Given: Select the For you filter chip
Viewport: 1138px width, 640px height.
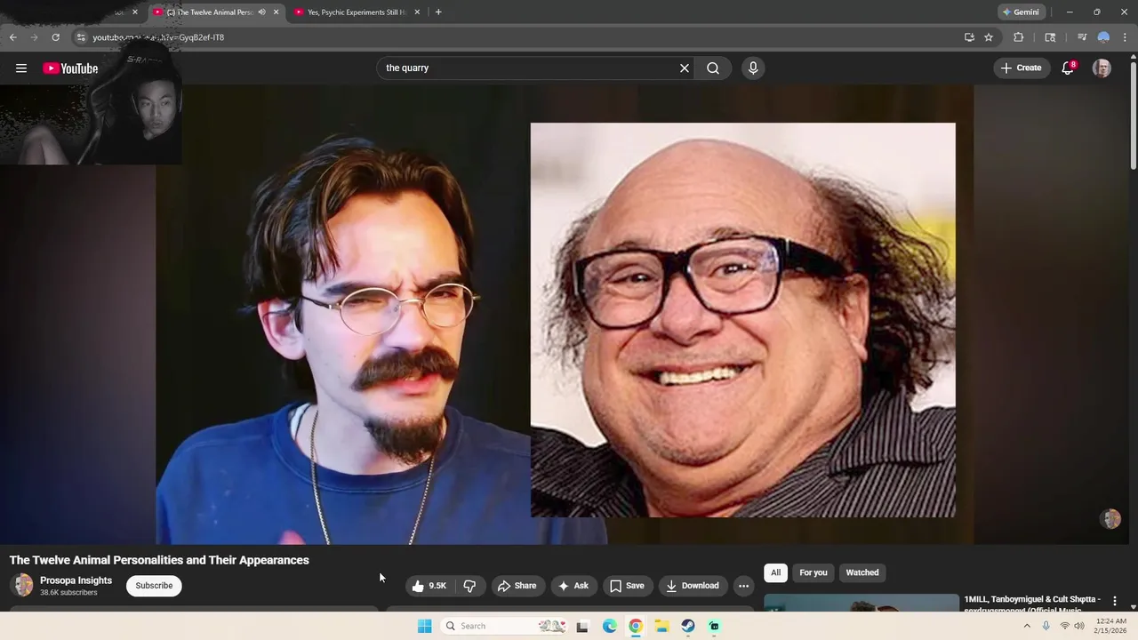Looking at the screenshot, I should (813, 572).
